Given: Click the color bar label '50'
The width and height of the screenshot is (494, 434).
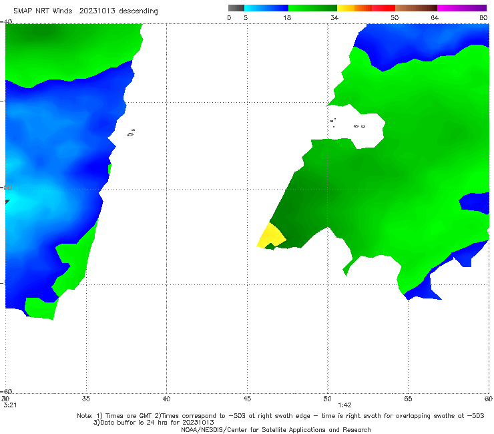Looking at the screenshot, I should (395, 17).
